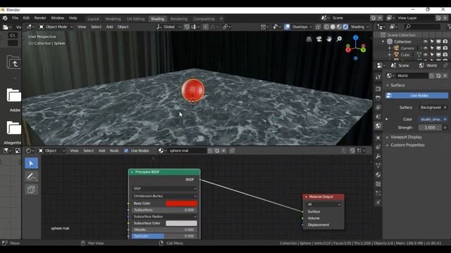Open the Global transform orientation dropdown

pos(169,27)
